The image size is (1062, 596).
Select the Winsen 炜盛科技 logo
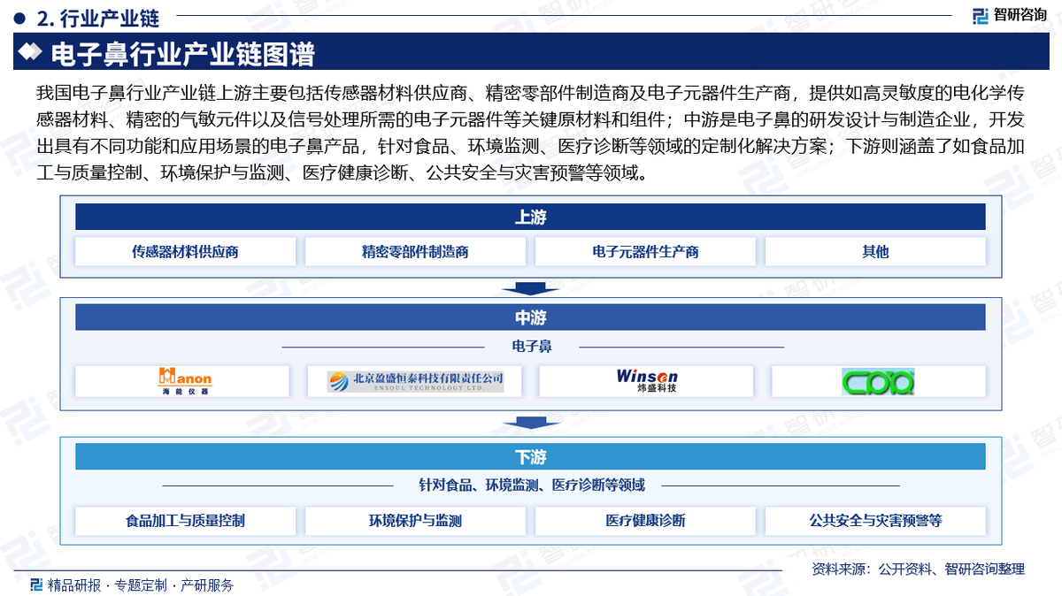click(x=644, y=381)
